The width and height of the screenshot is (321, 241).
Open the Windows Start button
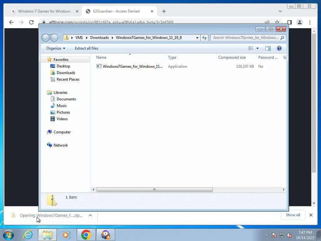point(8,235)
